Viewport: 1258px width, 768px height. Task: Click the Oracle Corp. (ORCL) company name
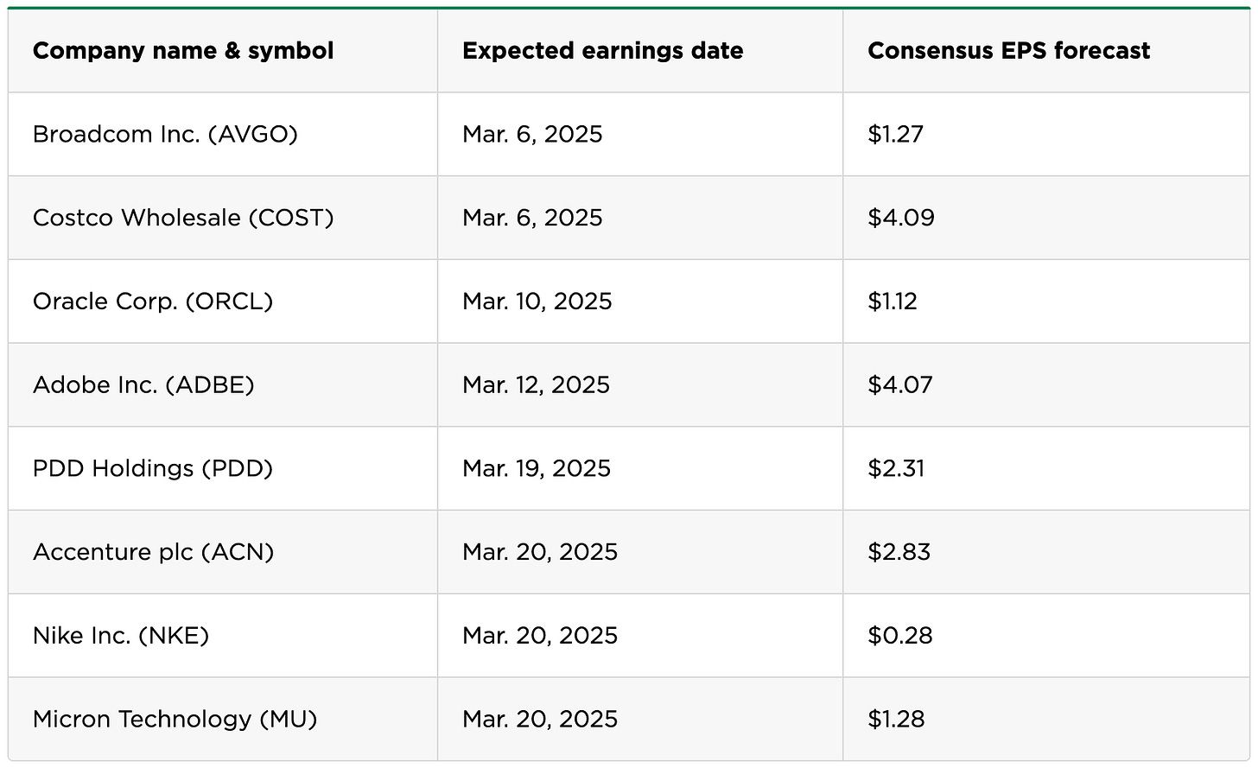(x=153, y=301)
